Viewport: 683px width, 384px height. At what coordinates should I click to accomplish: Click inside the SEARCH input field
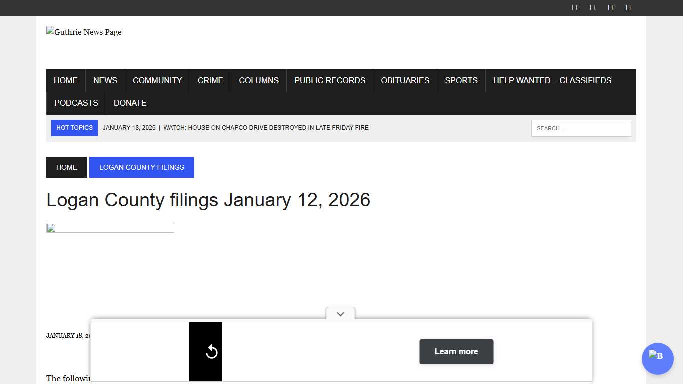pyautogui.click(x=581, y=128)
